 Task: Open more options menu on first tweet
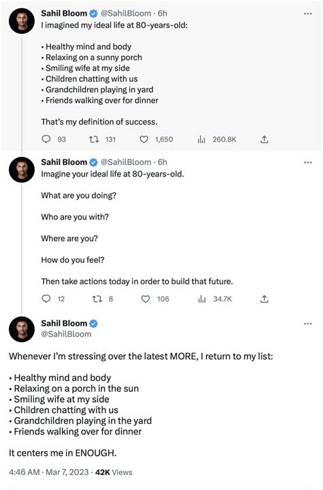(x=308, y=14)
